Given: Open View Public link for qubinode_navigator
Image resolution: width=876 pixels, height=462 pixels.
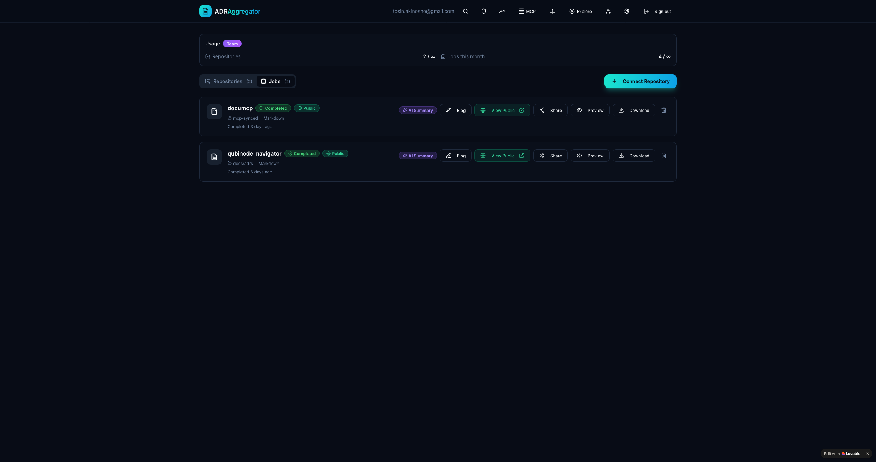Looking at the screenshot, I should click(502, 156).
